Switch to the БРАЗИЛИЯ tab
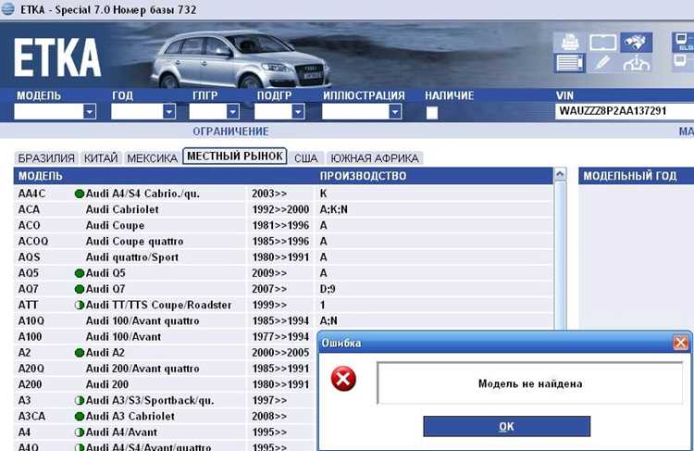The height and width of the screenshot is (451, 694). pyautogui.click(x=46, y=158)
